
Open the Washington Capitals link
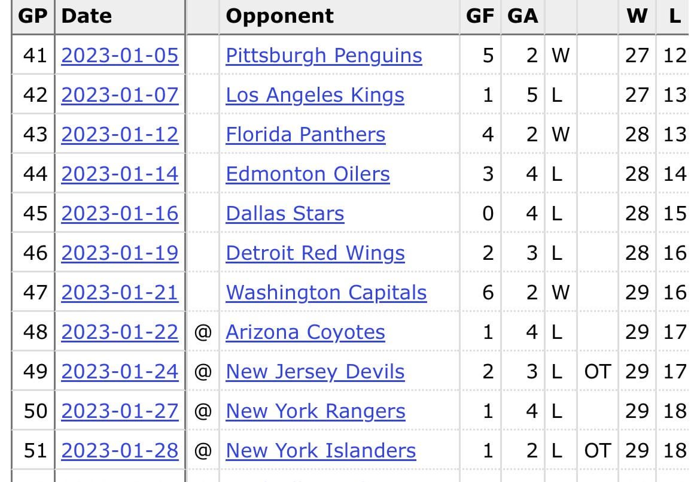326,293
